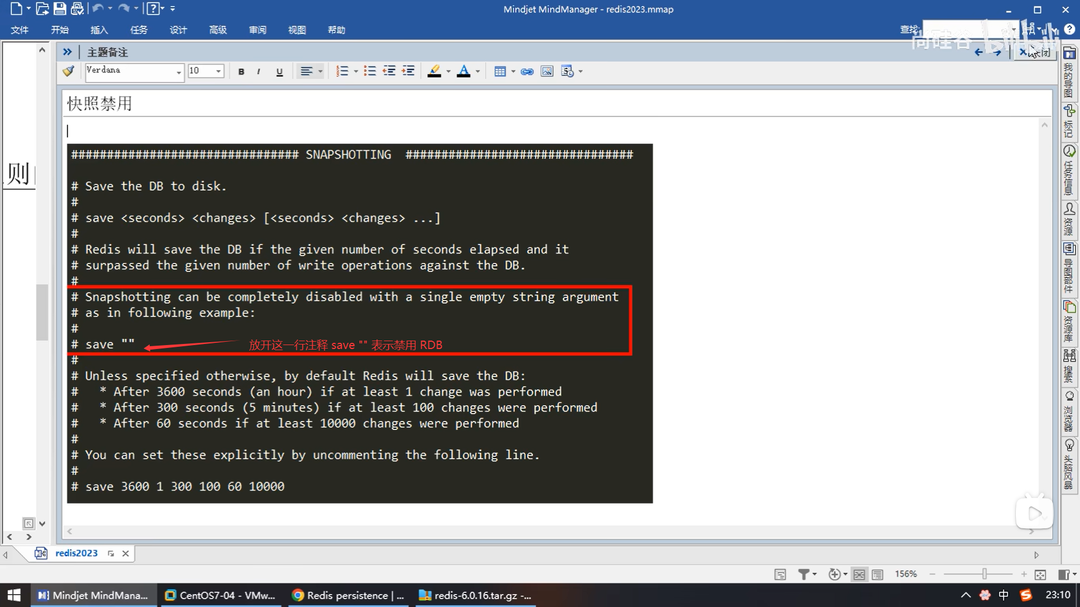Insert a table into the note
Viewport: 1080px width, 607px height.
(x=499, y=71)
